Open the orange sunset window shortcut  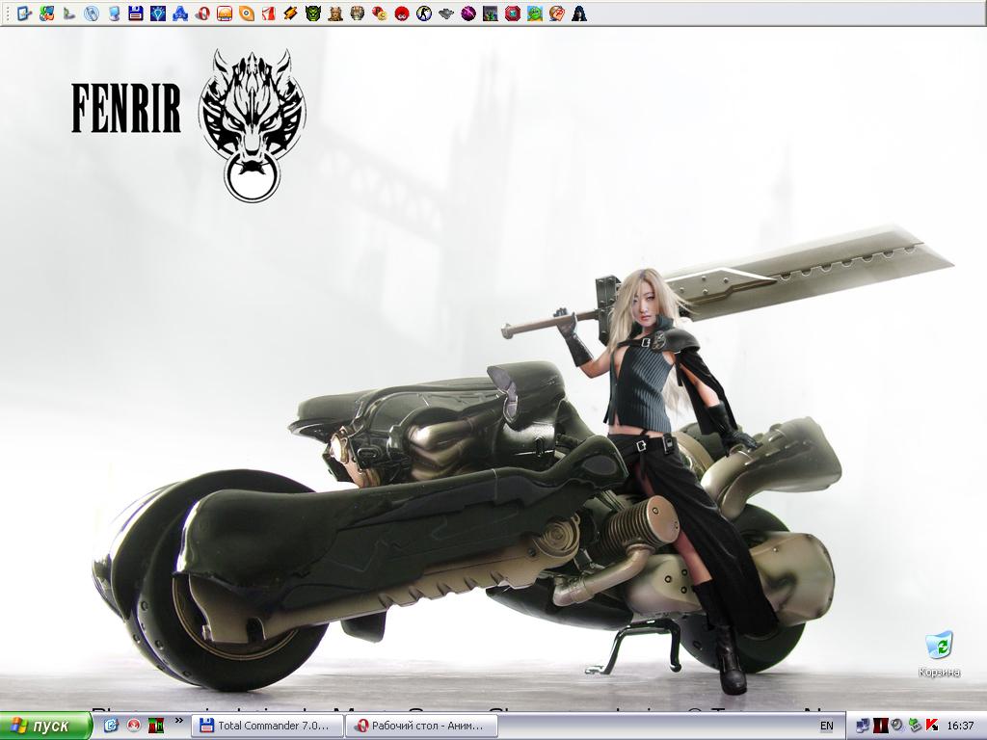[224, 13]
